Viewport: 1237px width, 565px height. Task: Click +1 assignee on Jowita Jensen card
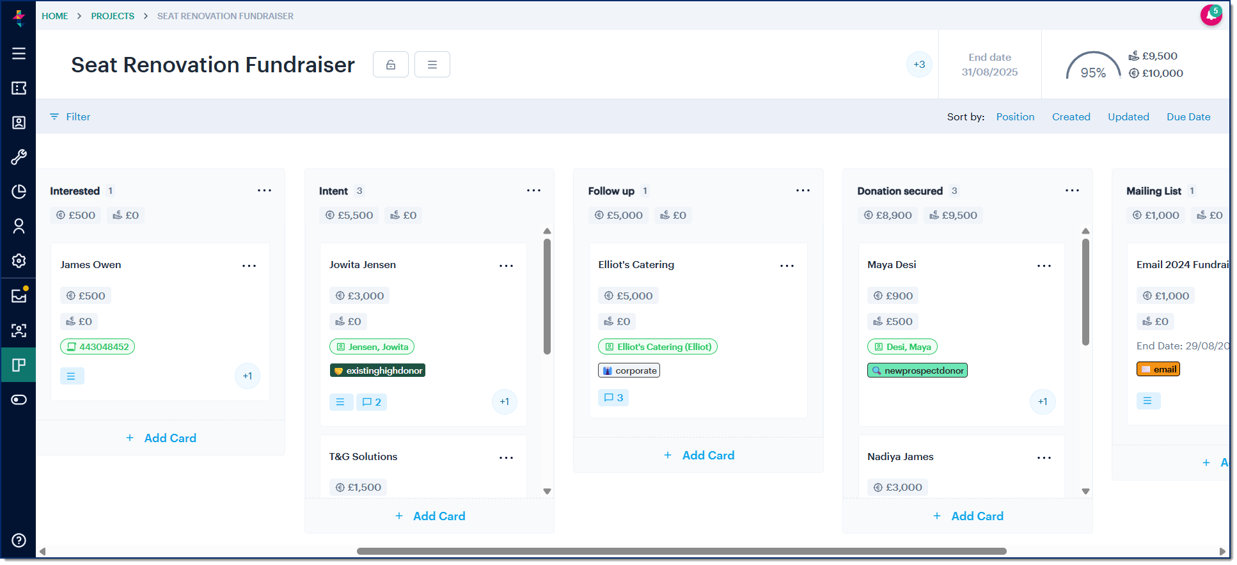(505, 402)
